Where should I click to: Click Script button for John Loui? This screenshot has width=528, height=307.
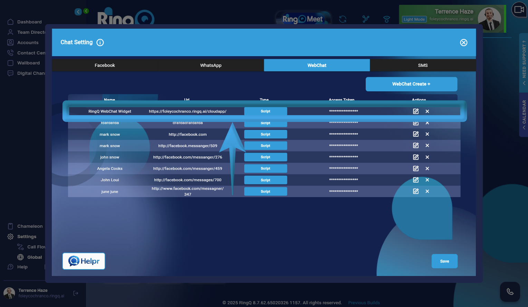265,180
